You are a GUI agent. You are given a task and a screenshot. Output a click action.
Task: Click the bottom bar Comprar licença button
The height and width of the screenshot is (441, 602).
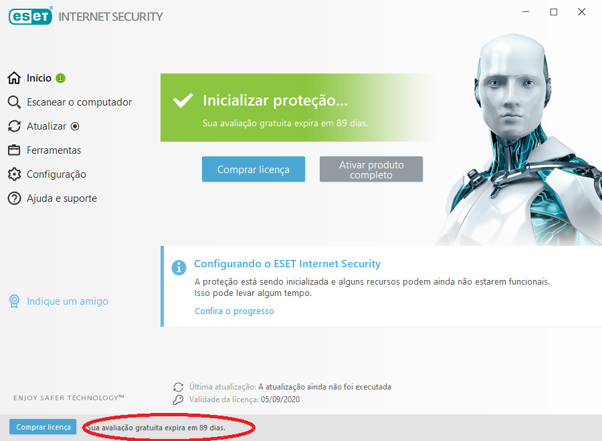click(43, 427)
